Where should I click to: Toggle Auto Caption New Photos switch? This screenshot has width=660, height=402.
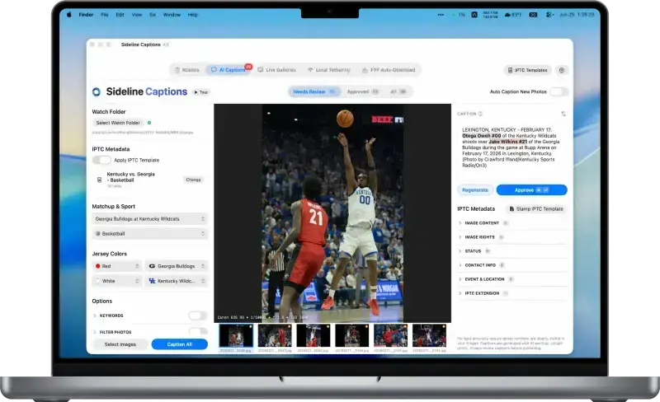[559, 91]
